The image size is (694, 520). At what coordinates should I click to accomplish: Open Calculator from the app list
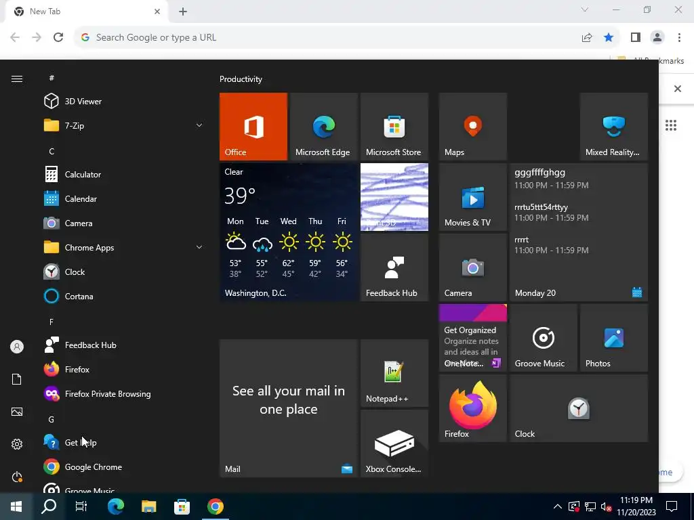pos(124,174)
